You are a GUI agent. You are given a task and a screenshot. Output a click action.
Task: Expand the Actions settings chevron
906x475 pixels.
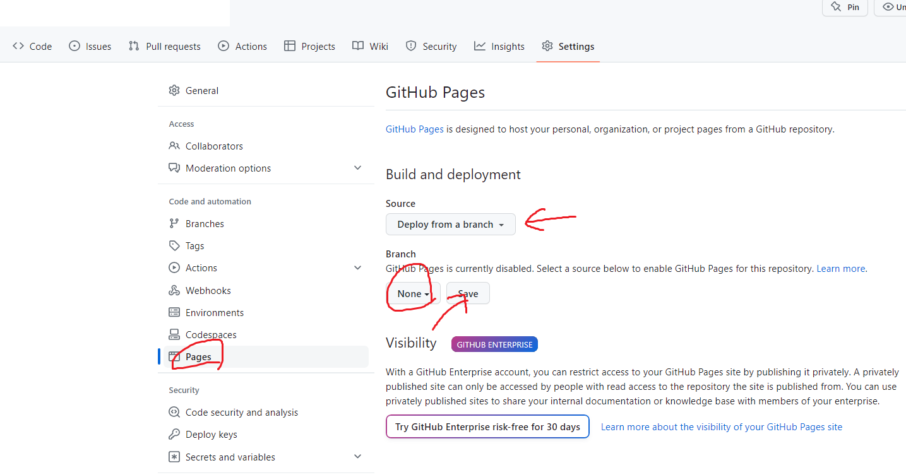coord(357,267)
